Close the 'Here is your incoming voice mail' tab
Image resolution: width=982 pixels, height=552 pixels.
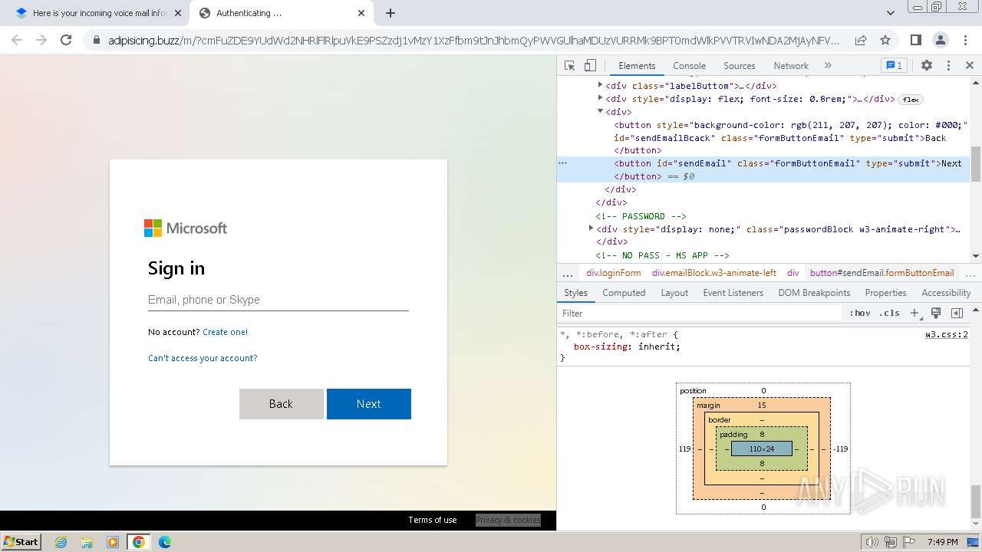(x=178, y=13)
